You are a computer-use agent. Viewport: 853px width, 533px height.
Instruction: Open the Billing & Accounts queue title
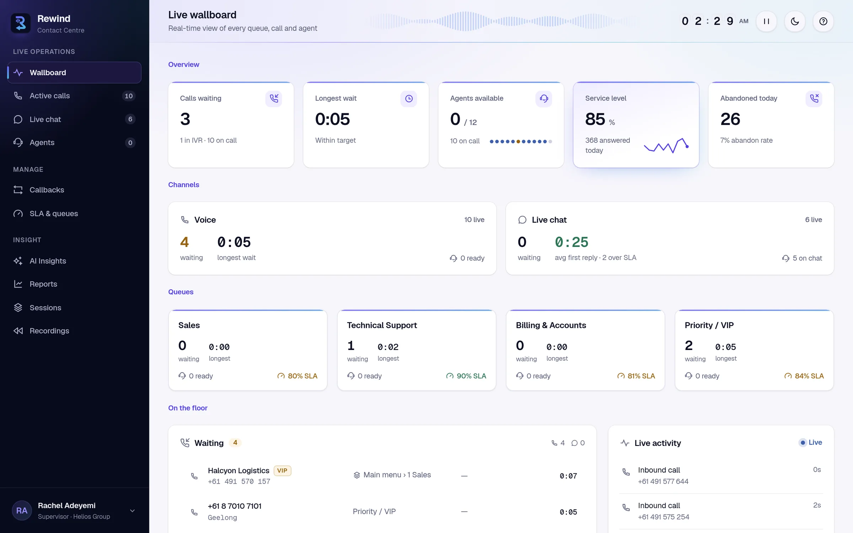coord(551,325)
